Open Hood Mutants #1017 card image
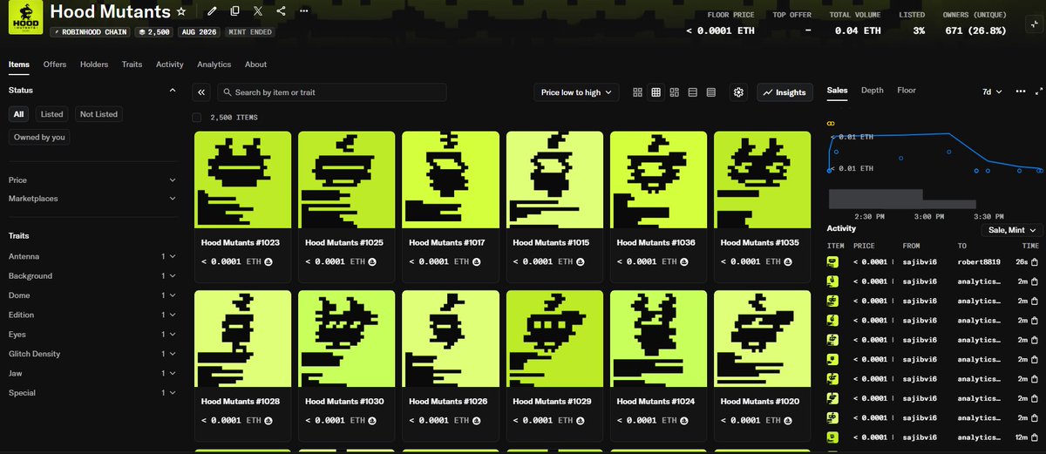 (x=451, y=180)
